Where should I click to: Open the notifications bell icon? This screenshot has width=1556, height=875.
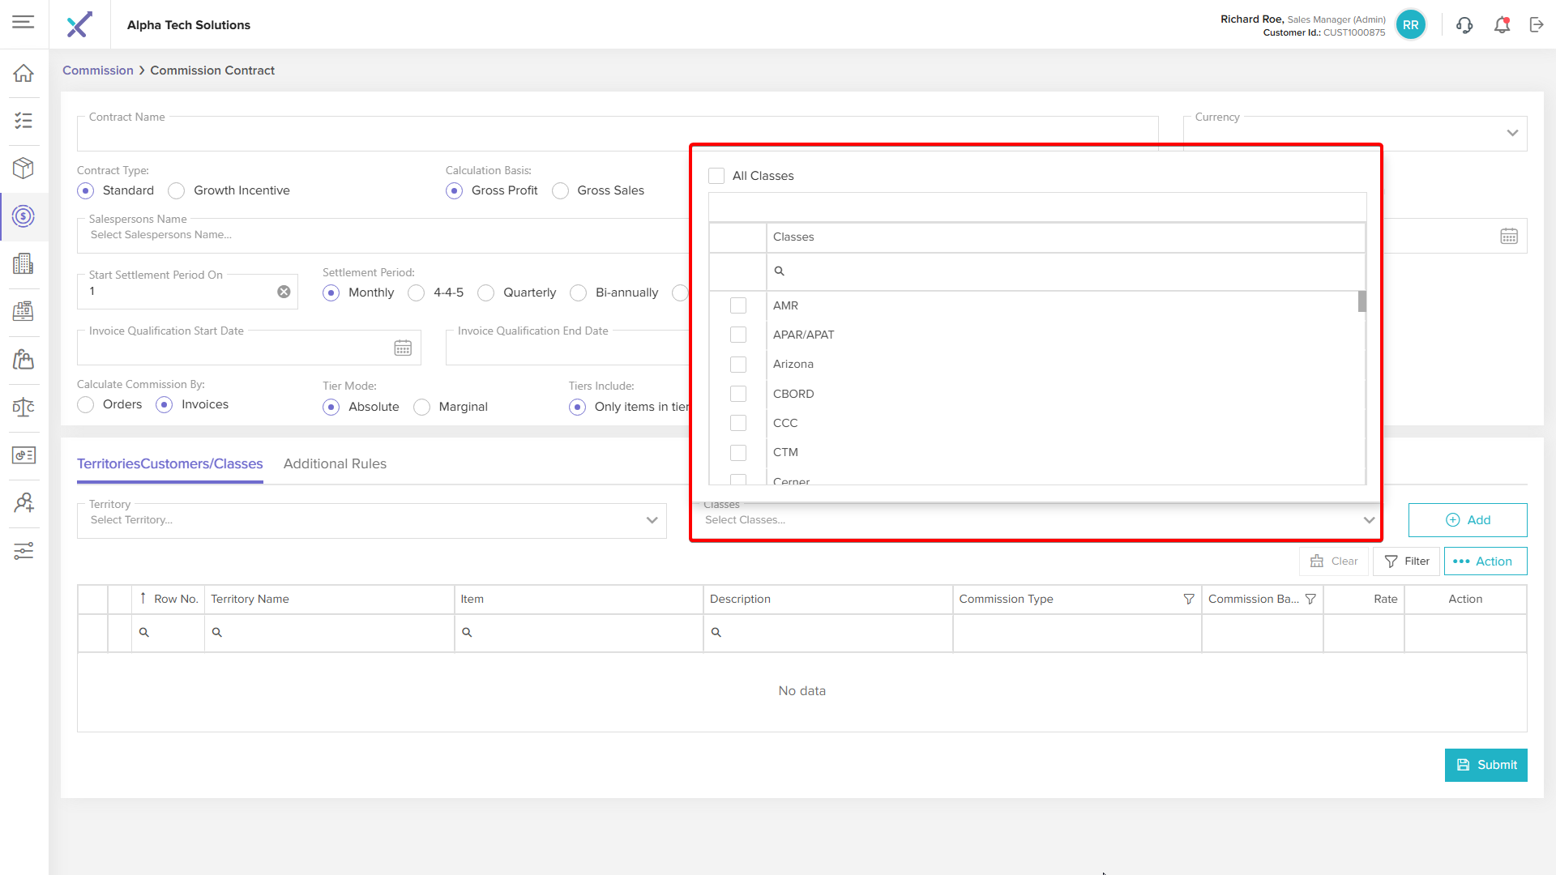coord(1502,25)
